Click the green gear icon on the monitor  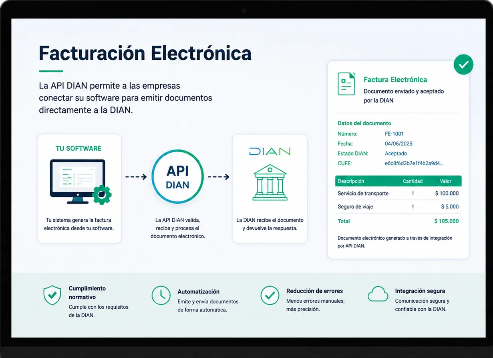pyautogui.click(x=102, y=194)
